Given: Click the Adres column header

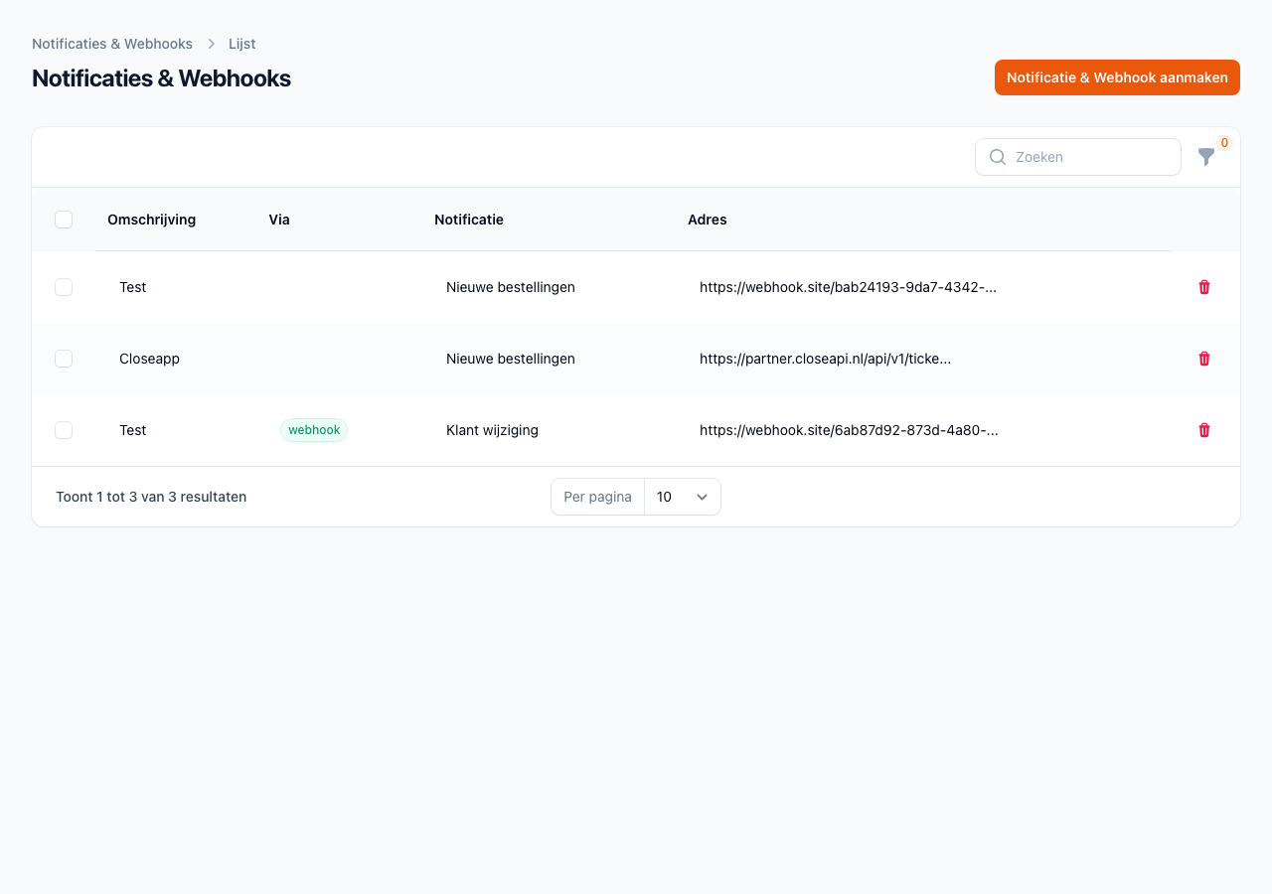Looking at the screenshot, I should (707, 220).
